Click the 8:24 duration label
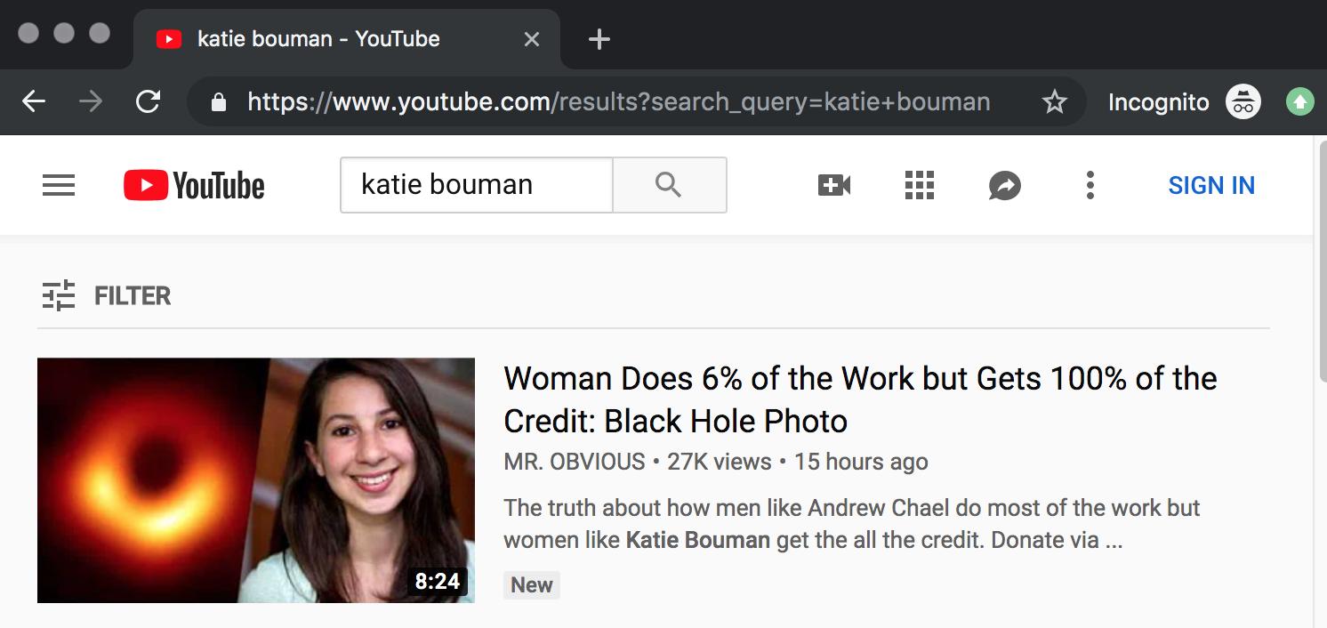The image size is (1327, 628). [438, 581]
